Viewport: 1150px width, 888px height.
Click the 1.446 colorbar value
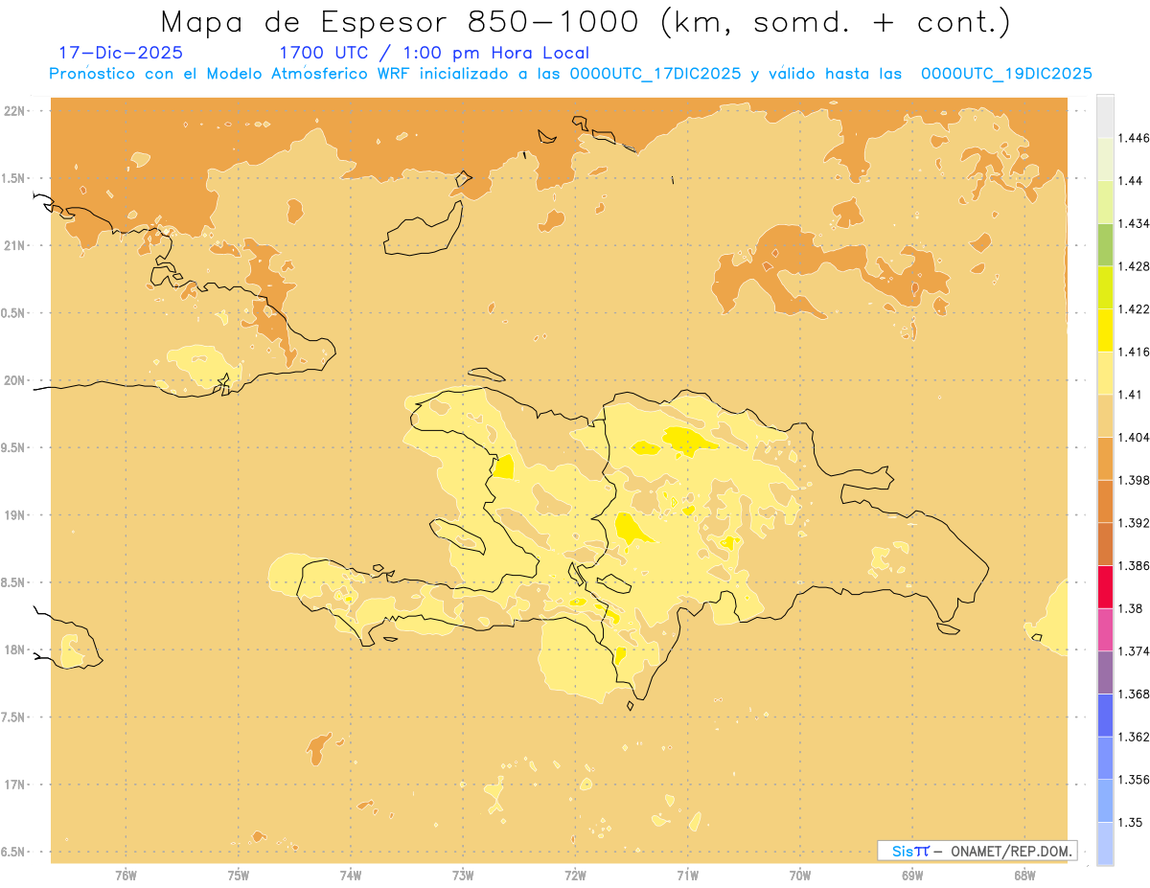[x=1133, y=138]
